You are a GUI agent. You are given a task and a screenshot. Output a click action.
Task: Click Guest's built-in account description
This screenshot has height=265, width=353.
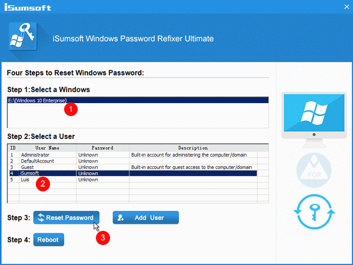click(192, 167)
